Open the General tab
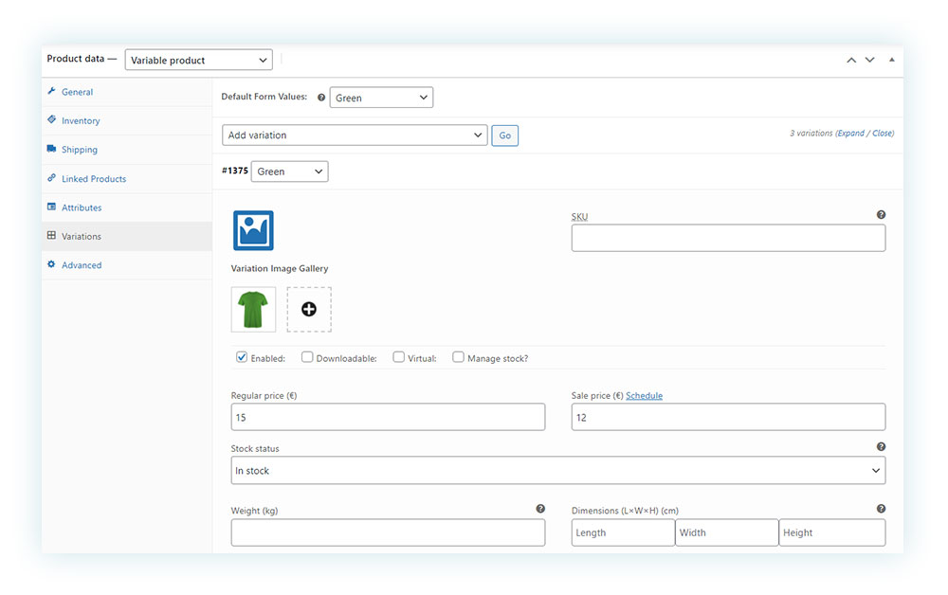 pyautogui.click(x=127, y=92)
